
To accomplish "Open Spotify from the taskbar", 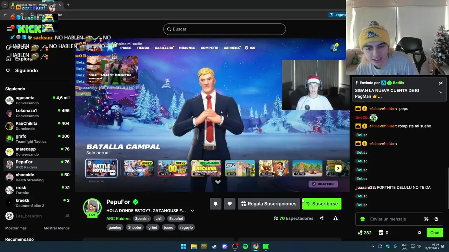I will point(245,246).
